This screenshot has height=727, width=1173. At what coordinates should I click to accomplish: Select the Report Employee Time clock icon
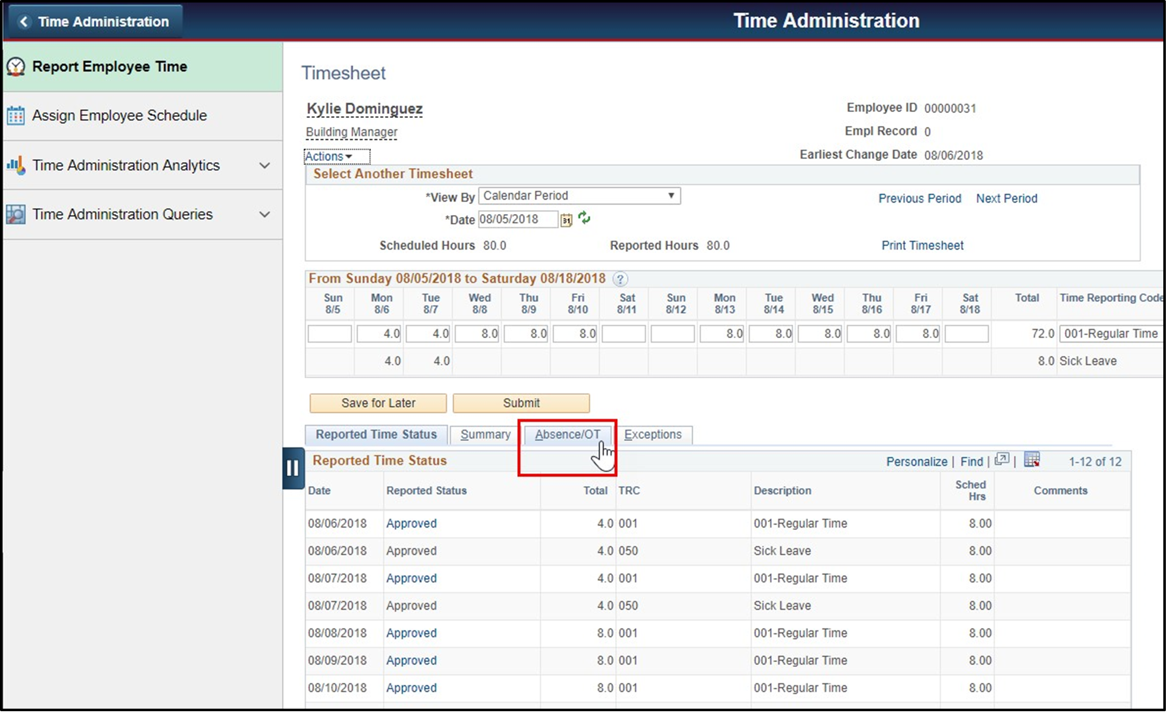click(x=15, y=66)
